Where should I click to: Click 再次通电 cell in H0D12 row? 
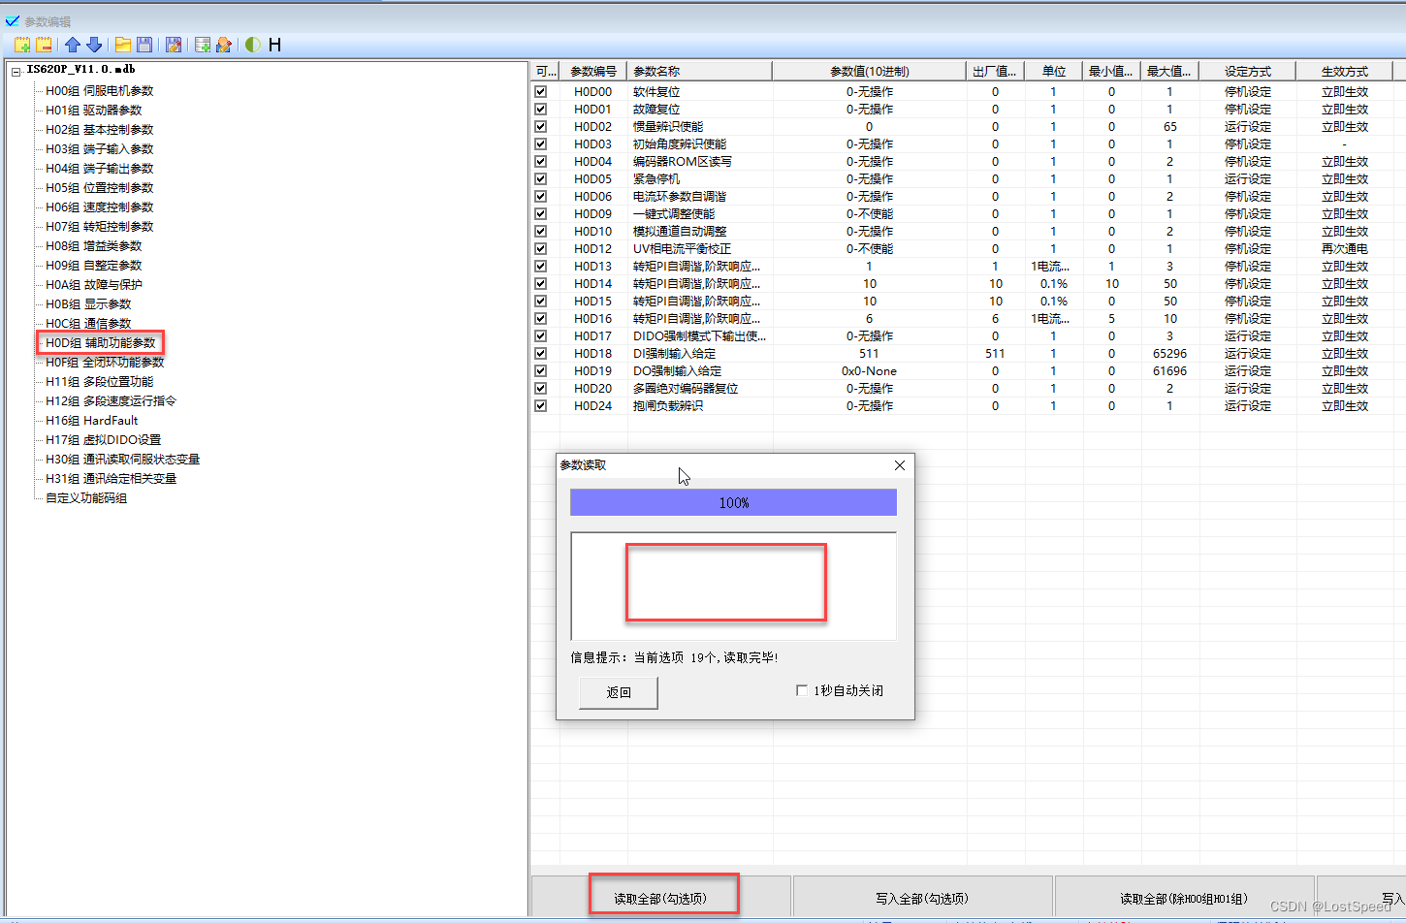[1345, 249]
